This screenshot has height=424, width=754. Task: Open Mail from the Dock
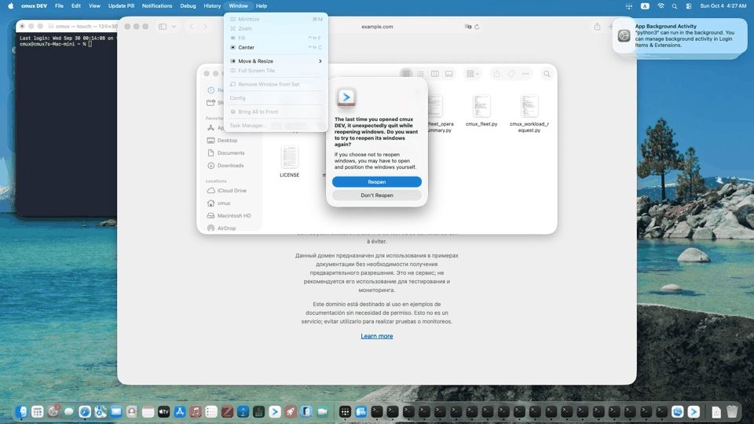116,411
